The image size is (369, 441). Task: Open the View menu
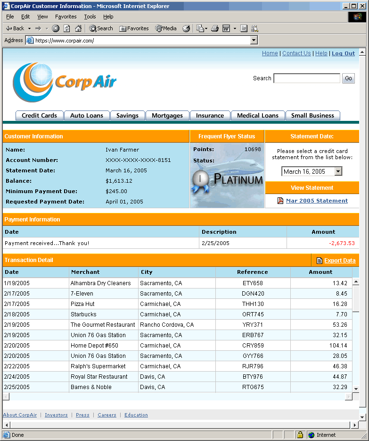tap(42, 17)
